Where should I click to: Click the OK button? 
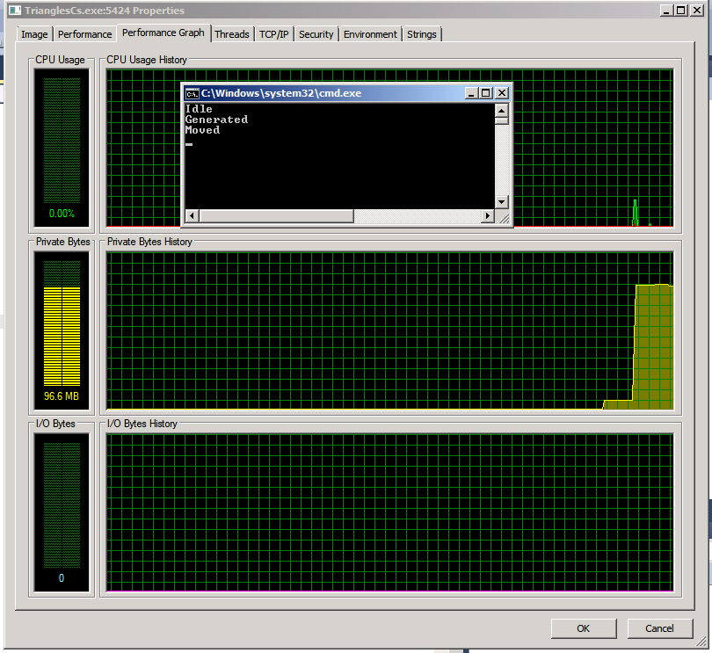(x=584, y=628)
